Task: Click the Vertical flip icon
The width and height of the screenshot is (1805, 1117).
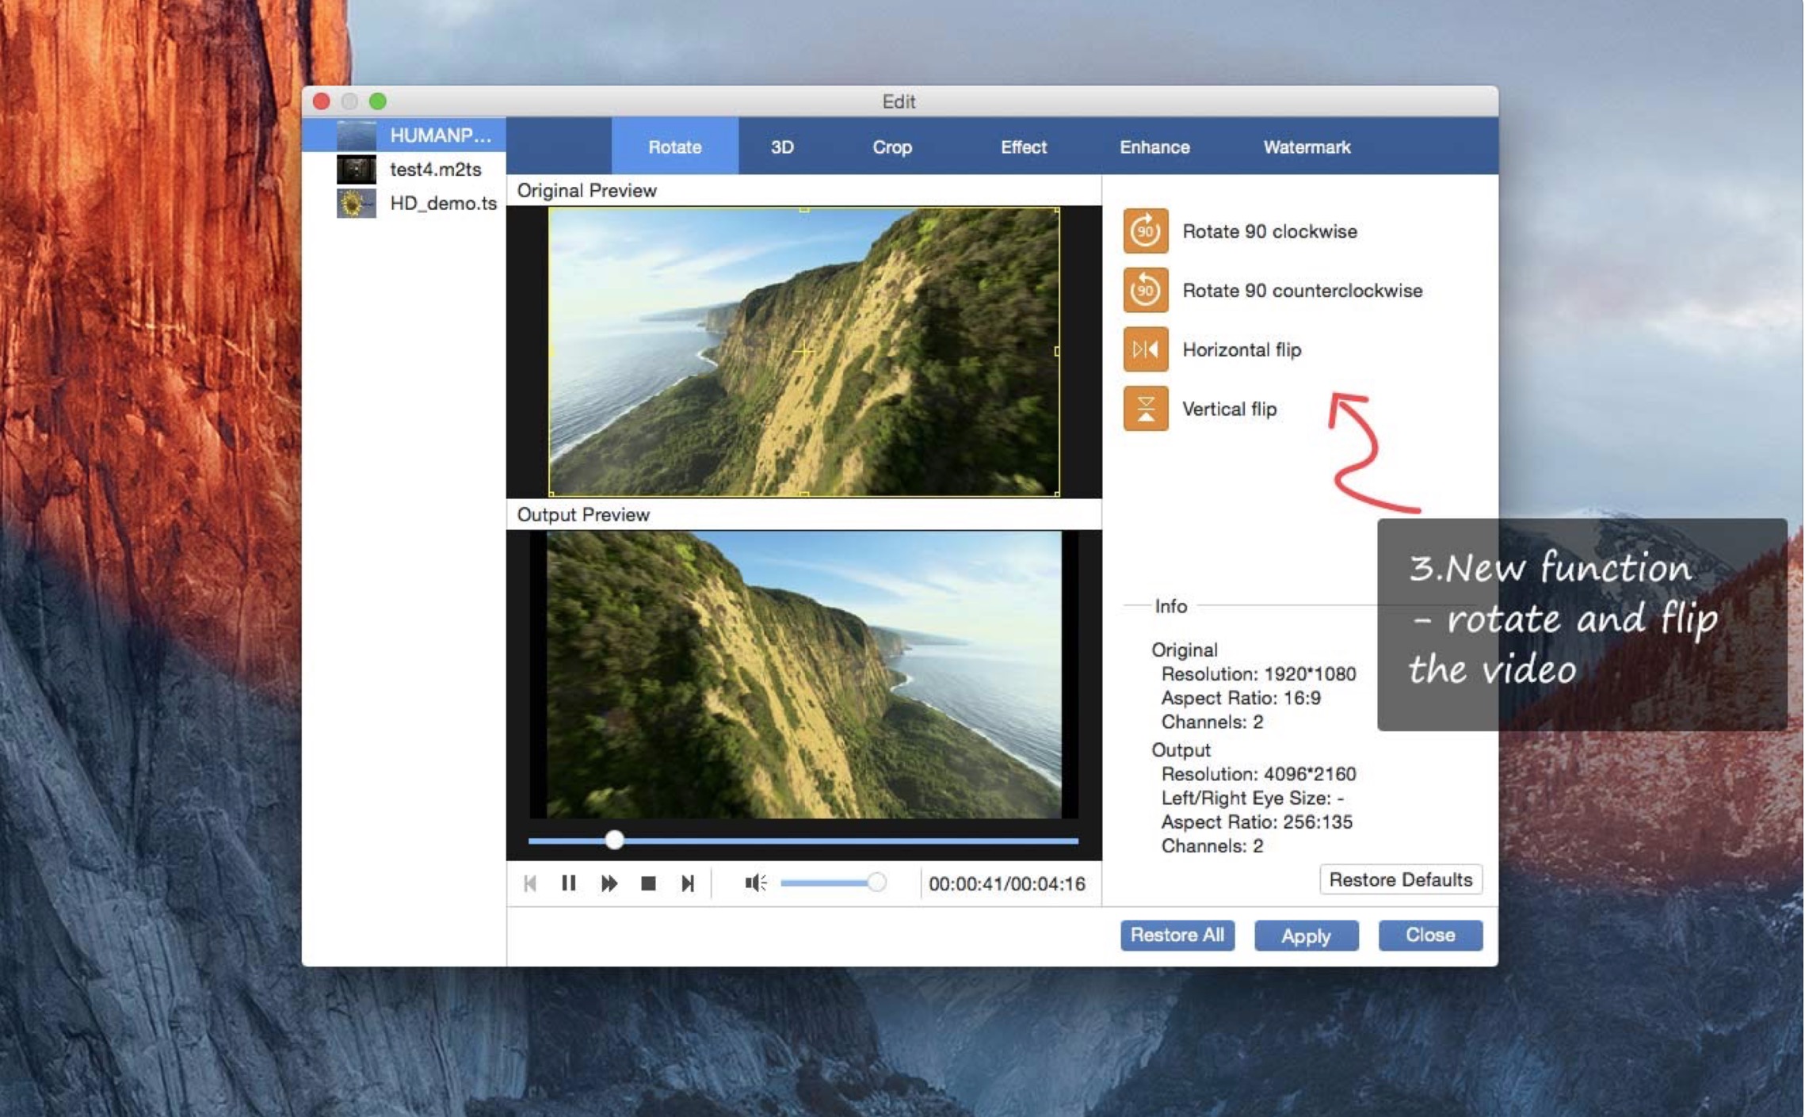Action: coord(1145,409)
